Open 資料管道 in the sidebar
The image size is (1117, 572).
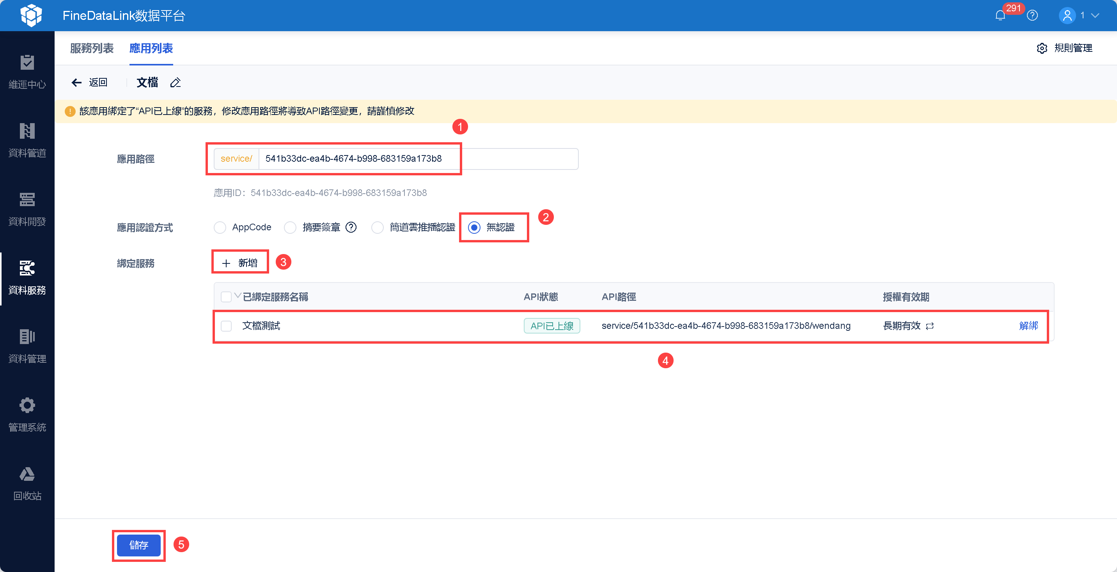pyautogui.click(x=27, y=140)
